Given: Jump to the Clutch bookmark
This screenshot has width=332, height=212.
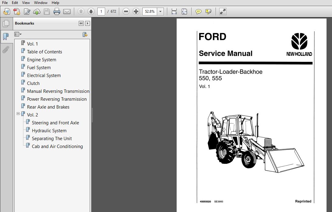Looking at the screenshot, I should [33, 83].
